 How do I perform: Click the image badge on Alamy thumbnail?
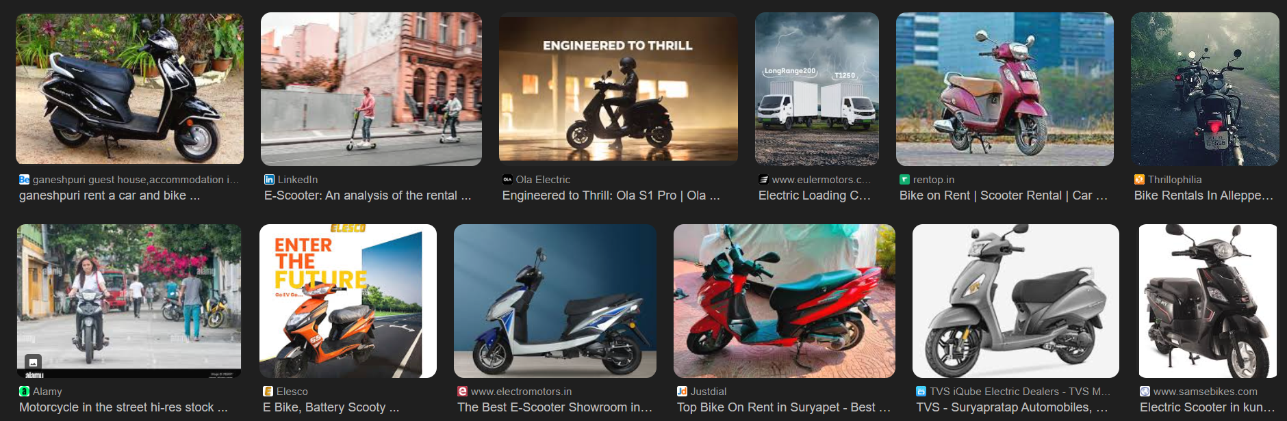(x=33, y=362)
